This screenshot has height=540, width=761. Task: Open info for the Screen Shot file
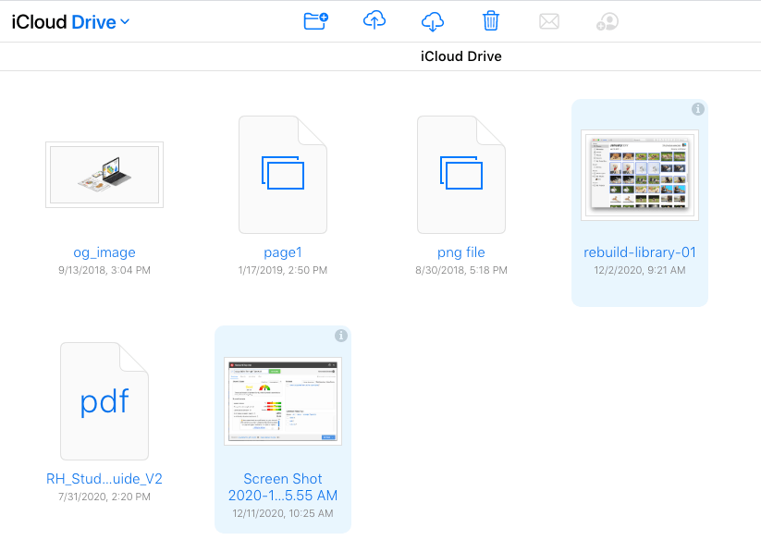[340, 336]
